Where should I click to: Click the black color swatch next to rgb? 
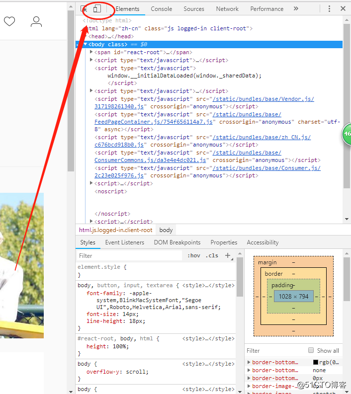(316, 362)
